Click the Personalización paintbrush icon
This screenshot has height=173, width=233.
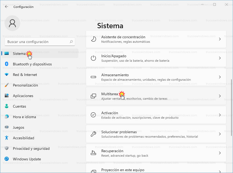[x=7, y=85]
